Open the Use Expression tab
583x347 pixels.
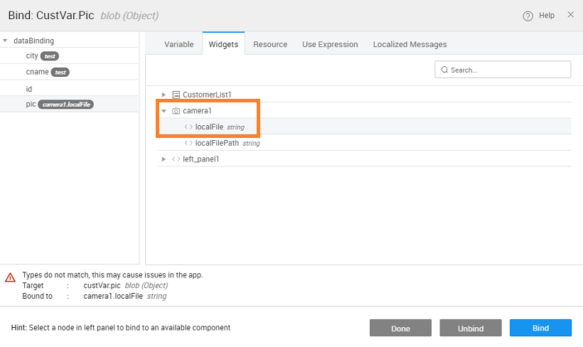[330, 44]
